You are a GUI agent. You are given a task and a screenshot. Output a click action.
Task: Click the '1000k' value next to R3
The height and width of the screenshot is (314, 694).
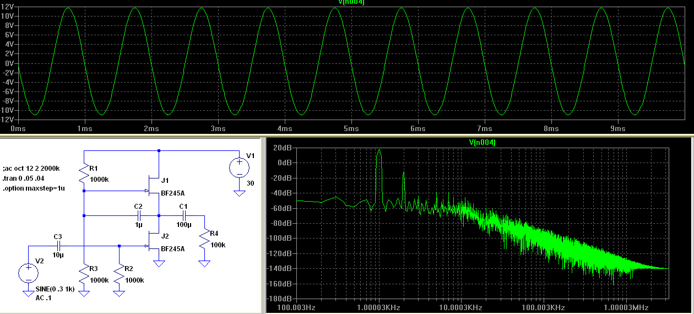point(100,280)
